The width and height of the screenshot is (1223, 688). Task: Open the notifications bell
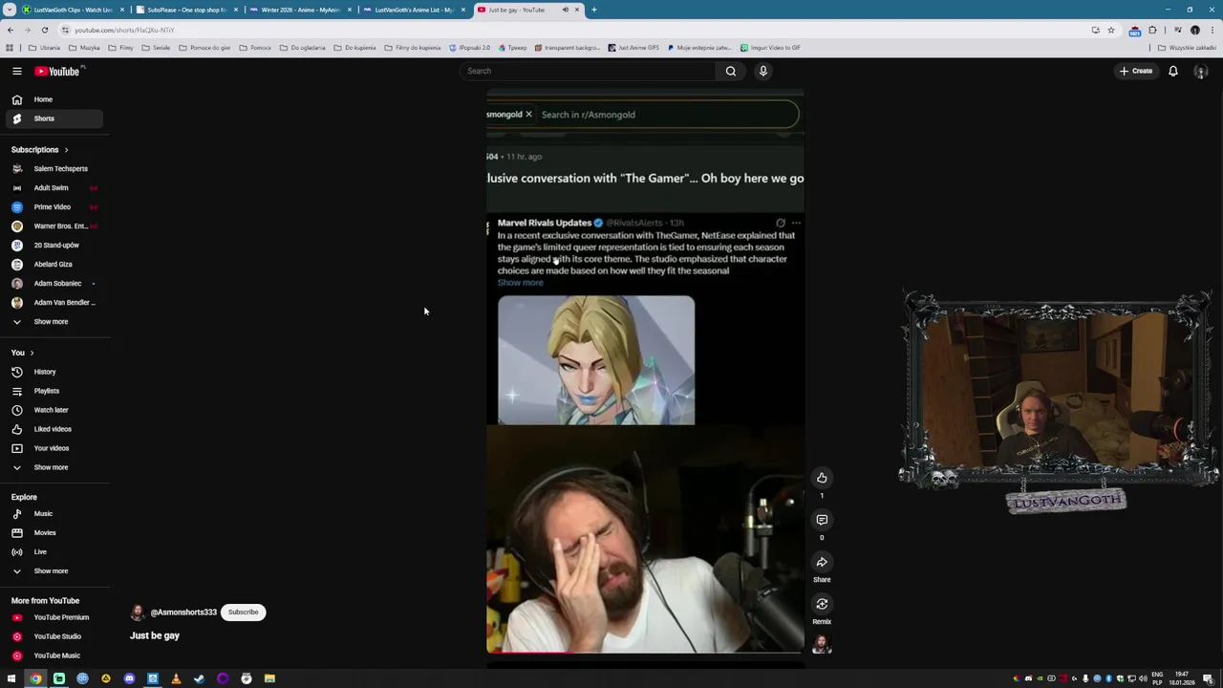click(1172, 71)
